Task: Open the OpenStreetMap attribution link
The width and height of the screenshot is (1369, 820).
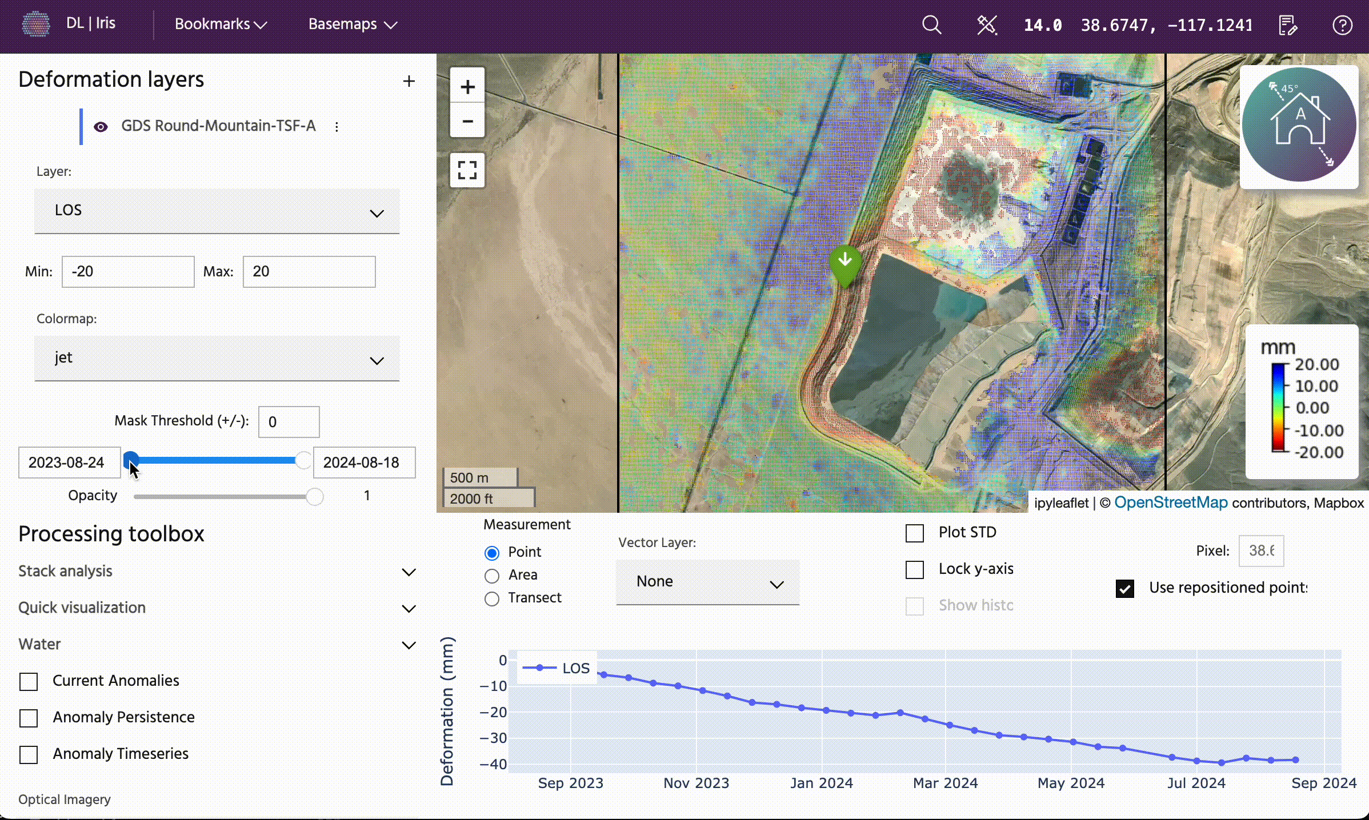Action: pyautogui.click(x=1170, y=503)
